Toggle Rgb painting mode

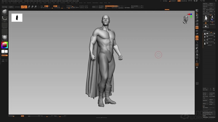click(46, 6)
